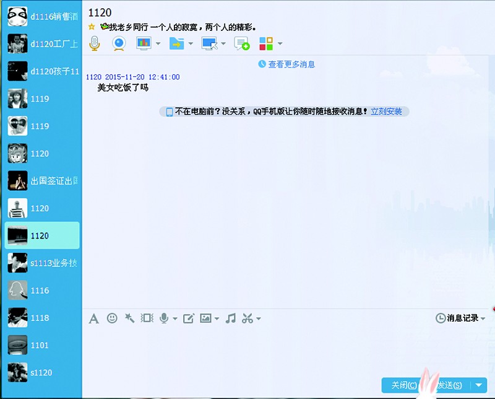Start a video call with the webcam icon
This screenshot has height=399, width=495.
click(x=119, y=43)
